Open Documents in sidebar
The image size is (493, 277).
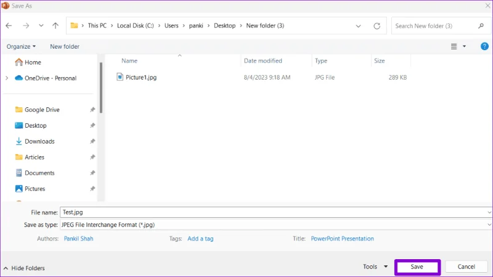click(x=35, y=173)
